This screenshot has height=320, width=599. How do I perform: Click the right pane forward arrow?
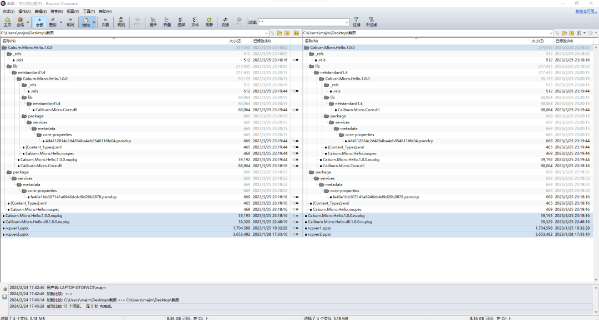pos(590,33)
